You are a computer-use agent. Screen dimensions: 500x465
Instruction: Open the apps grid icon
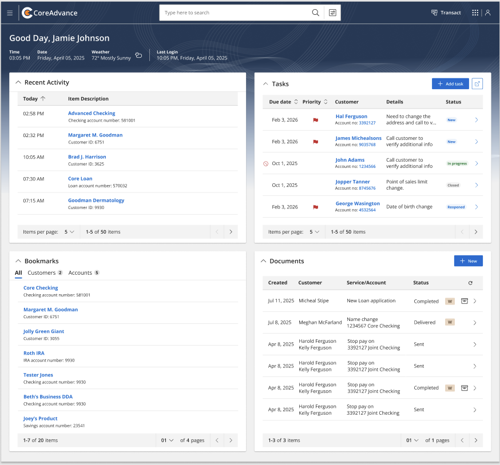point(475,13)
